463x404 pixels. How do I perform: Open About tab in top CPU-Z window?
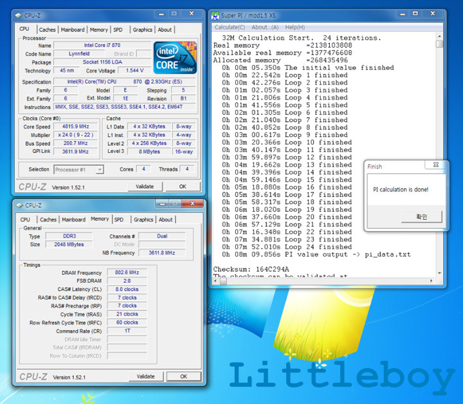[x=165, y=30]
